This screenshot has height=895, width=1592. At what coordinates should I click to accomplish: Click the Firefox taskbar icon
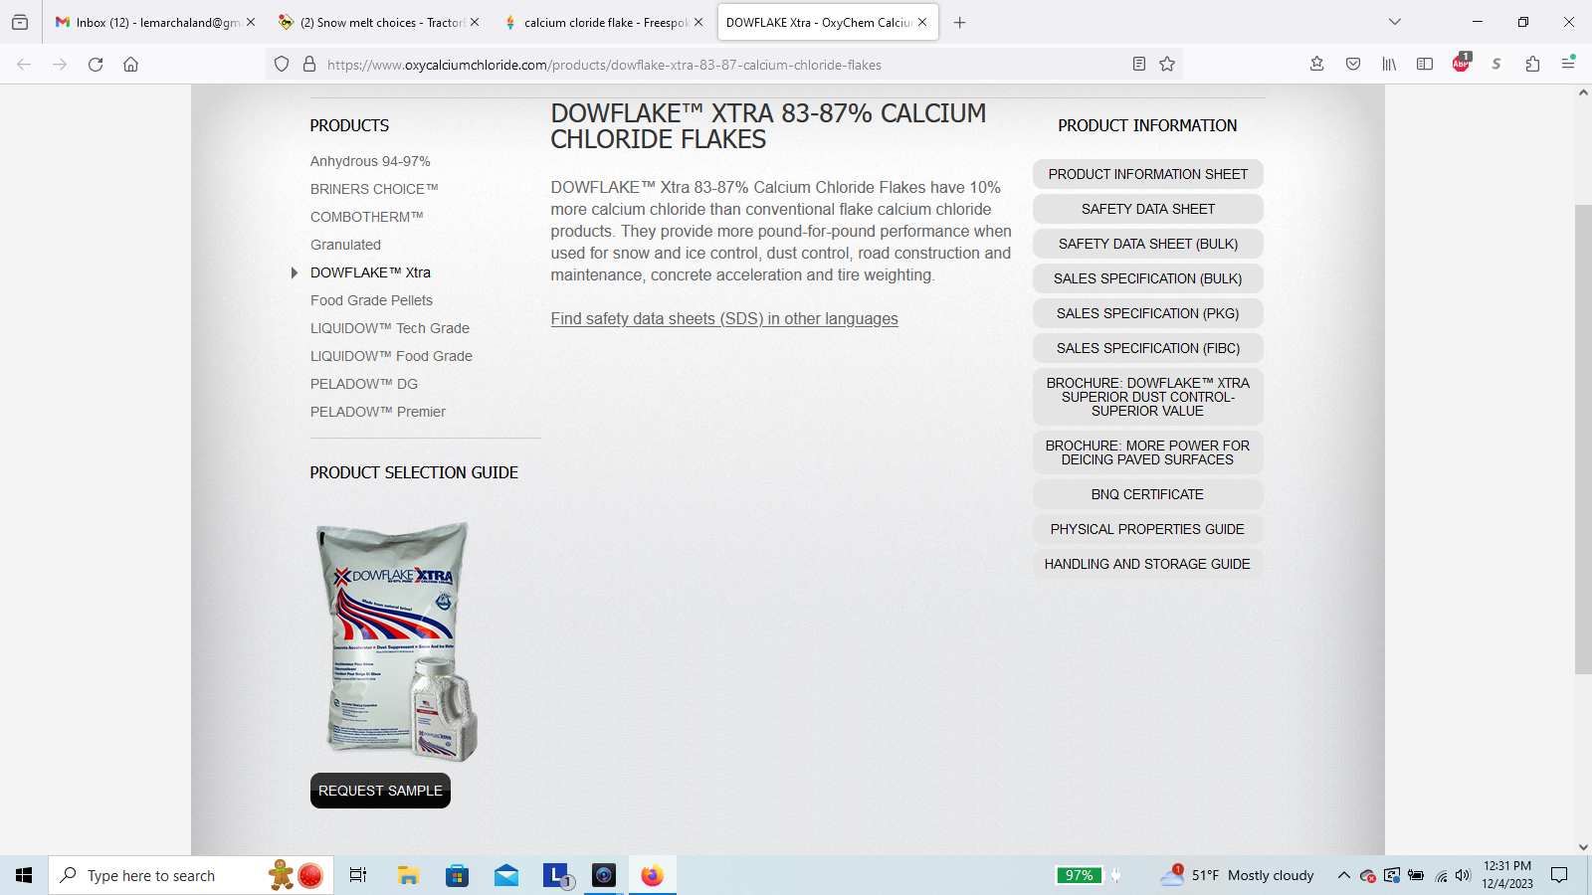pos(653,875)
